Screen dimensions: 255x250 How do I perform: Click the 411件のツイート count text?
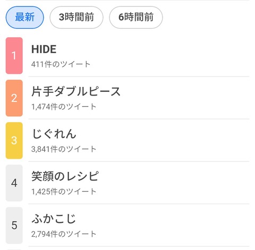61,64
